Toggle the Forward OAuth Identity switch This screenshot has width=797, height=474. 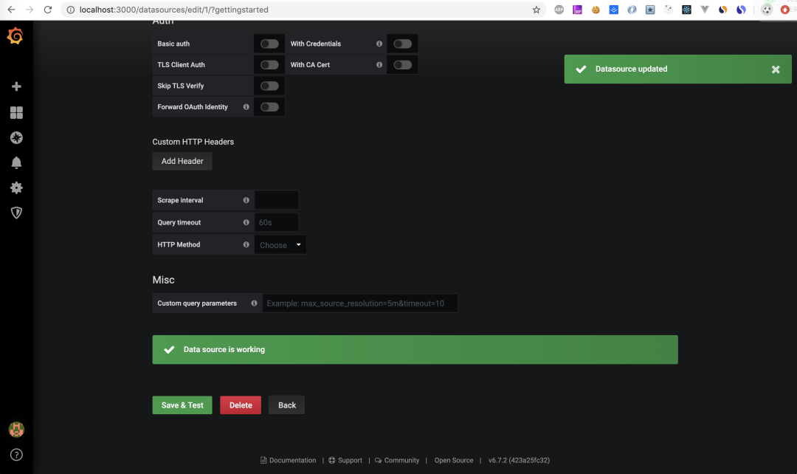[x=269, y=107]
